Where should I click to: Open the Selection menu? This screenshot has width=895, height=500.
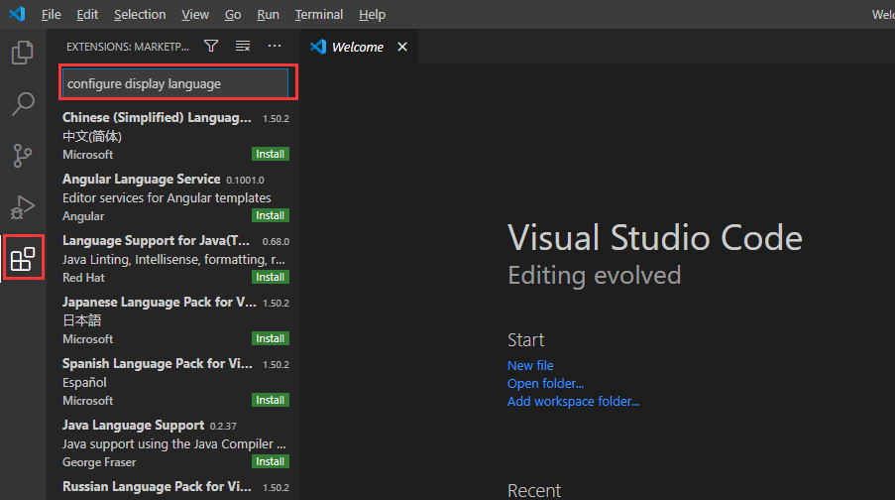pos(140,14)
